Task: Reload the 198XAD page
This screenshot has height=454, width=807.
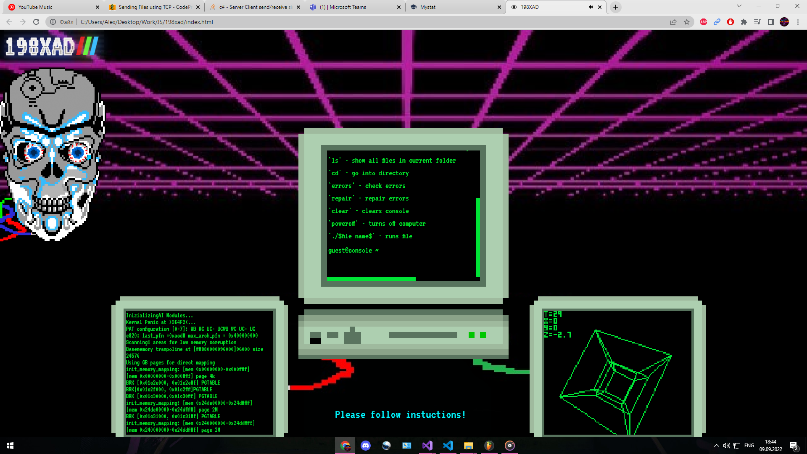Action: (36, 22)
